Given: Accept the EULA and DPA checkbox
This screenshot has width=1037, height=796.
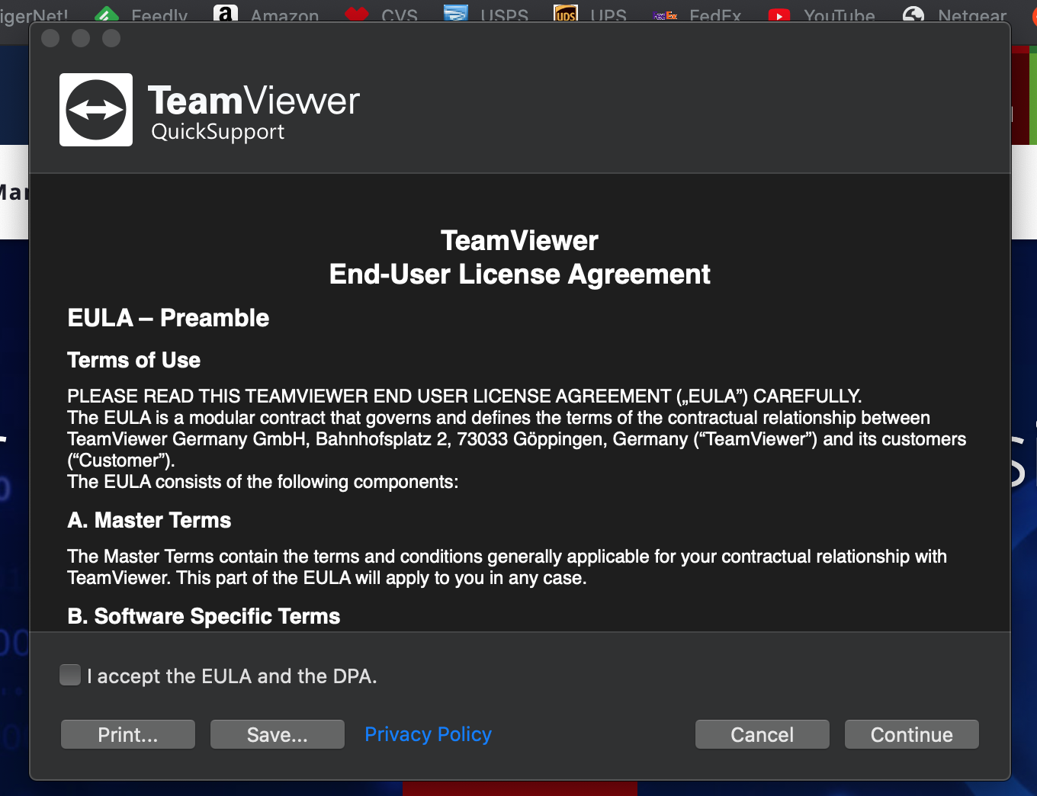Looking at the screenshot, I should pos(70,675).
